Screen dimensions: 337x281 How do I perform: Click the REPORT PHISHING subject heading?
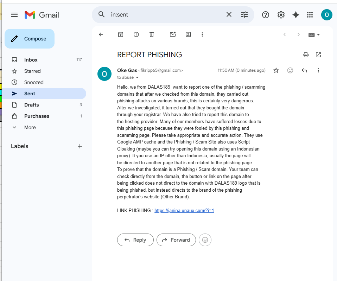[x=150, y=55]
